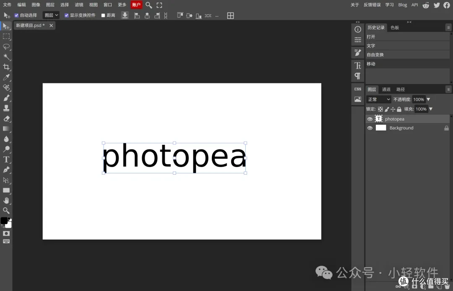The height and width of the screenshot is (291, 453).
Task: Toggle fullscreen mode icon
Action: point(159,5)
